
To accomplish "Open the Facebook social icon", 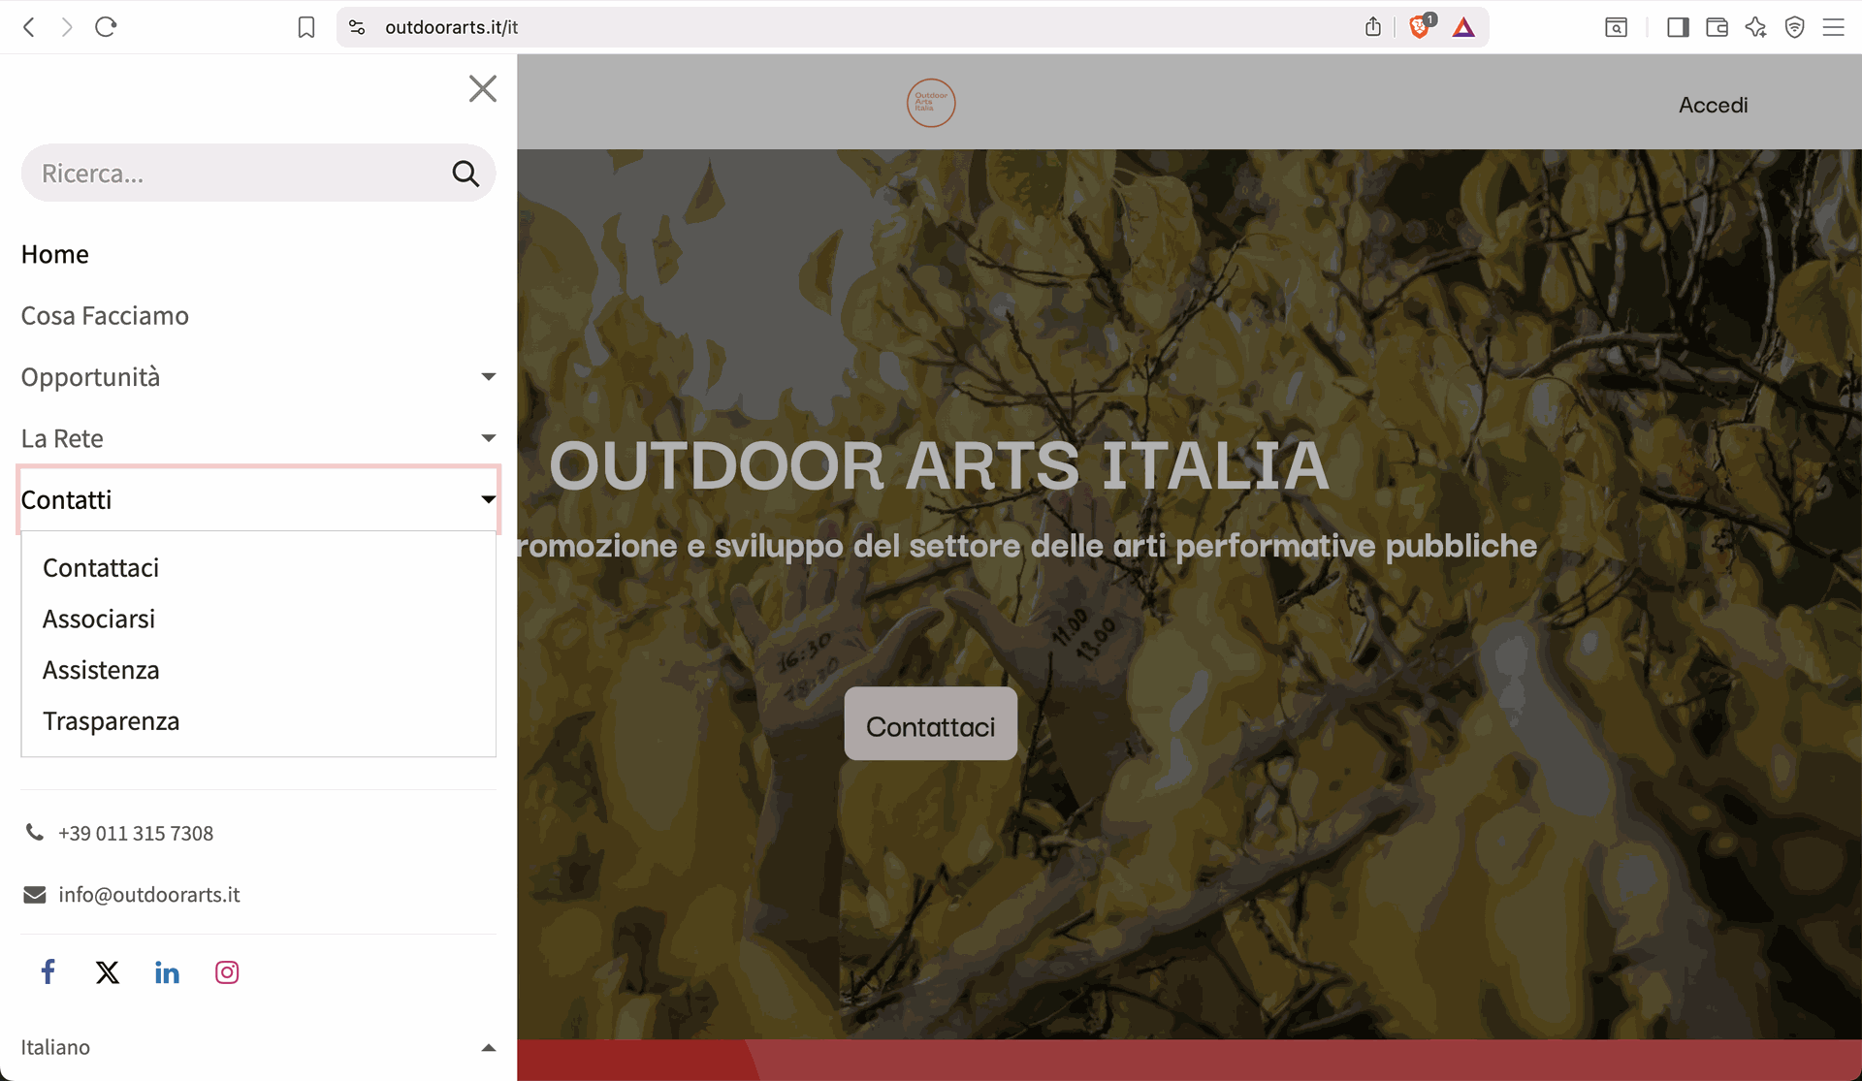I will tap(48, 971).
